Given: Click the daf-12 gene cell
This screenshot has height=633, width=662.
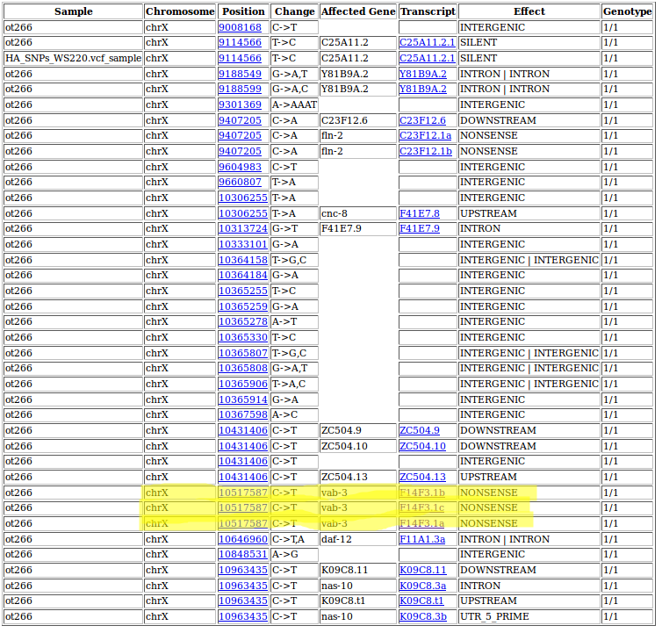Looking at the screenshot, I should (358, 538).
